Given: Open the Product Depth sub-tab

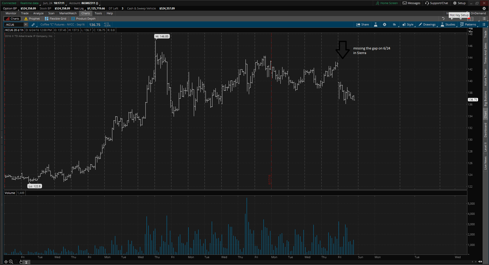Looking at the screenshot, I should pyautogui.click(x=84, y=19).
